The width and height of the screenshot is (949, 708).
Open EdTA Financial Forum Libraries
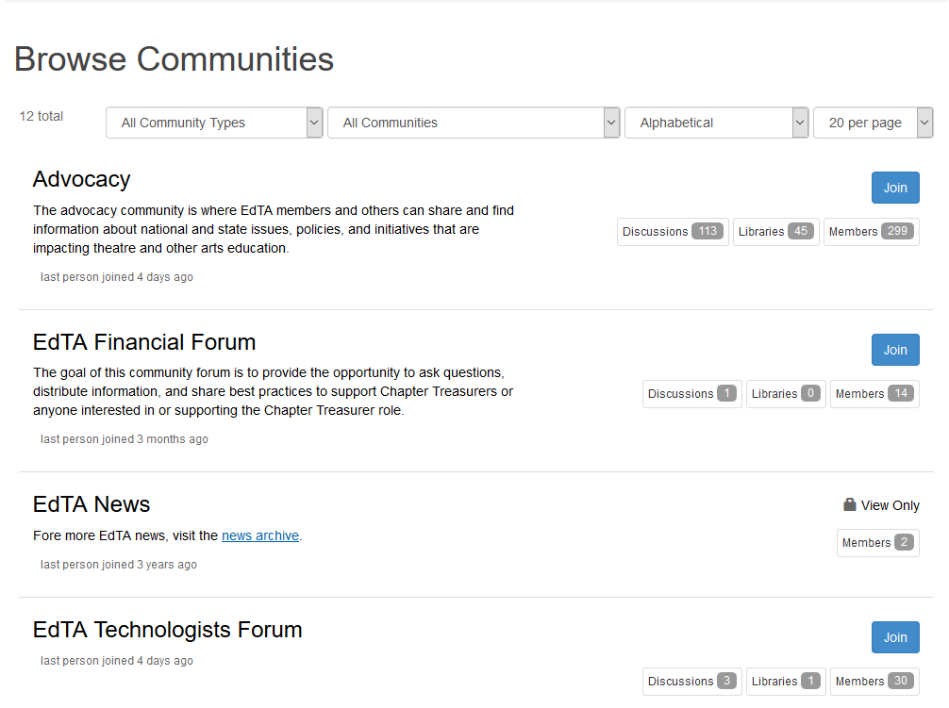(x=785, y=394)
